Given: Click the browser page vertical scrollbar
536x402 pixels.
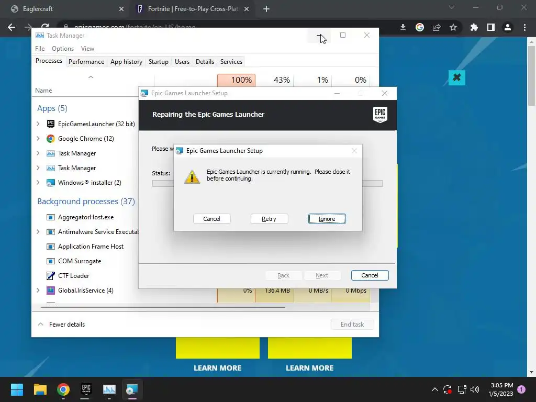Looking at the screenshot, I should (531, 76).
